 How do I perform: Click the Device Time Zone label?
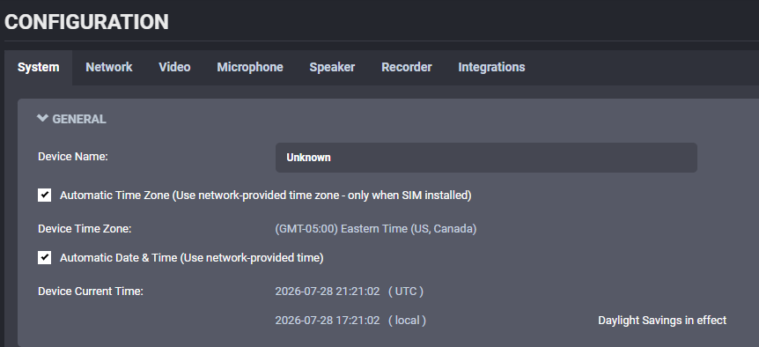(85, 228)
